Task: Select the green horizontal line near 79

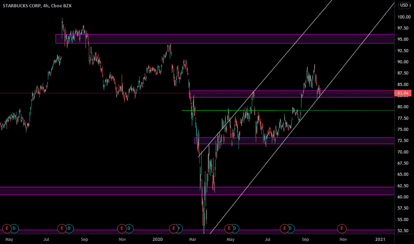Action: point(288,110)
